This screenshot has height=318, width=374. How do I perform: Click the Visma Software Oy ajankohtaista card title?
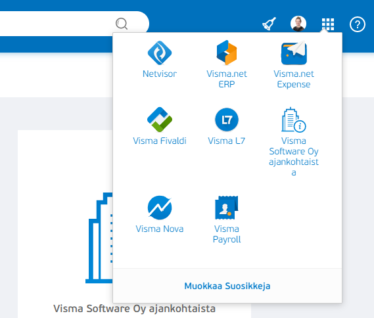click(134, 309)
